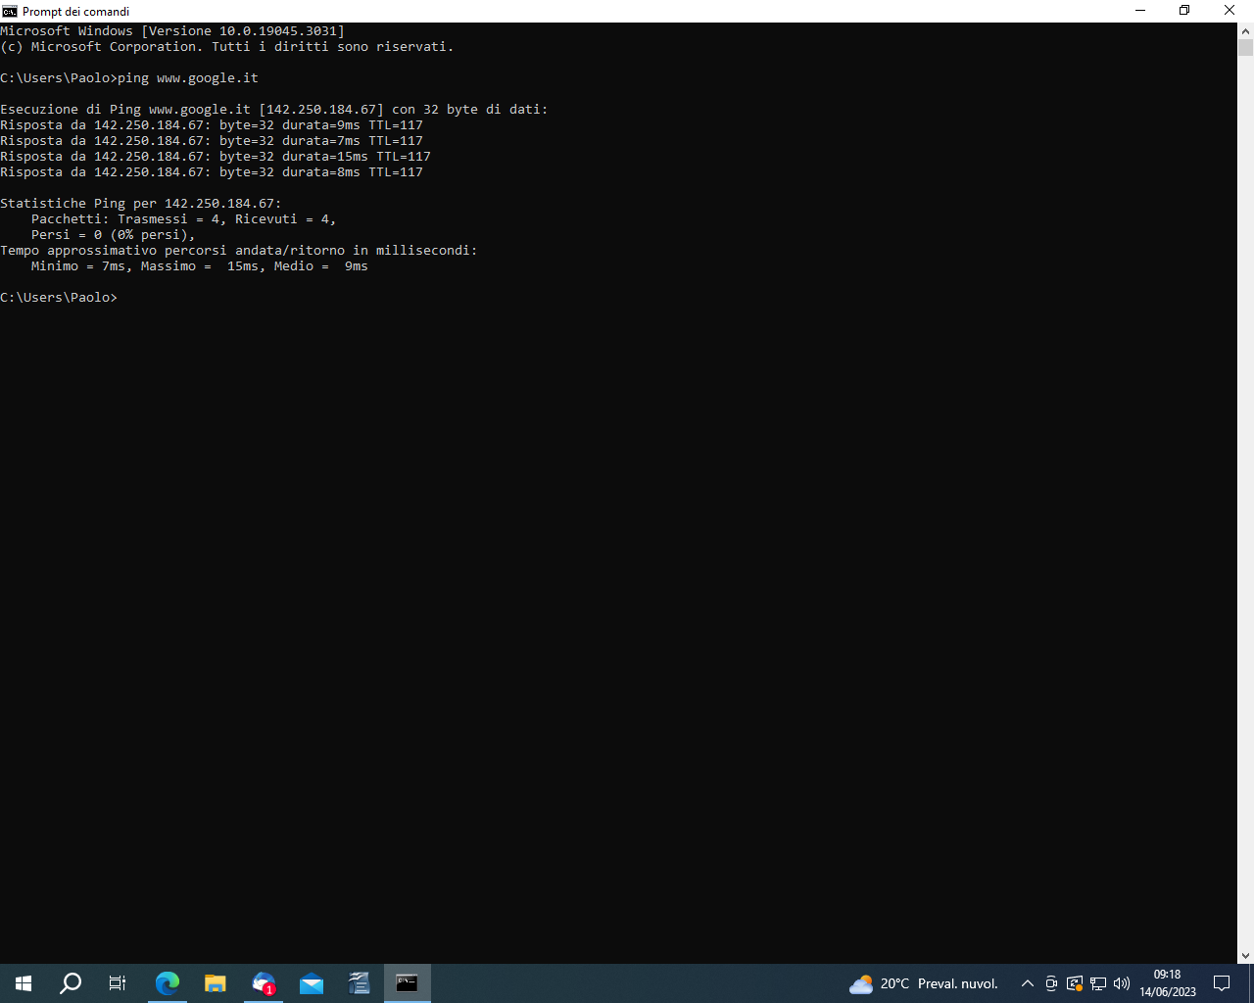Viewport: 1254px width, 1003px height.
Task: Click the Command Prompt title bar system icon
Action: coord(10,11)
